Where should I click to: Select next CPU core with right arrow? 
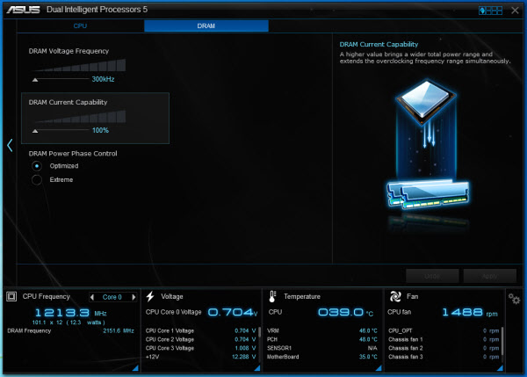(134, 297)
